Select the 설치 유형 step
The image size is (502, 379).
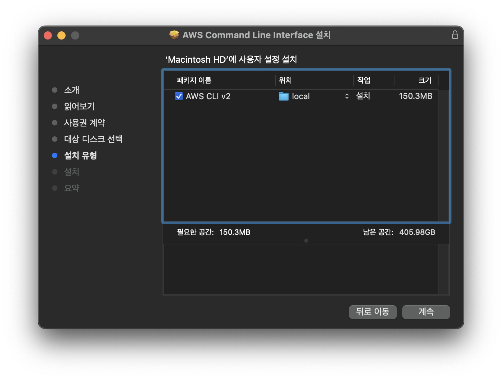[x=81, y=155]
